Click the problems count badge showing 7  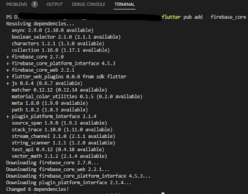coord(34,4)
